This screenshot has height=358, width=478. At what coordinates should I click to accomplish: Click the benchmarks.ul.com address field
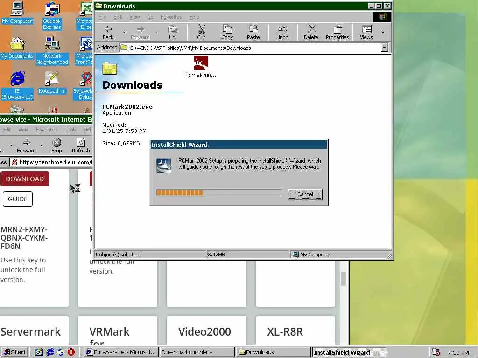coord(51,162)
